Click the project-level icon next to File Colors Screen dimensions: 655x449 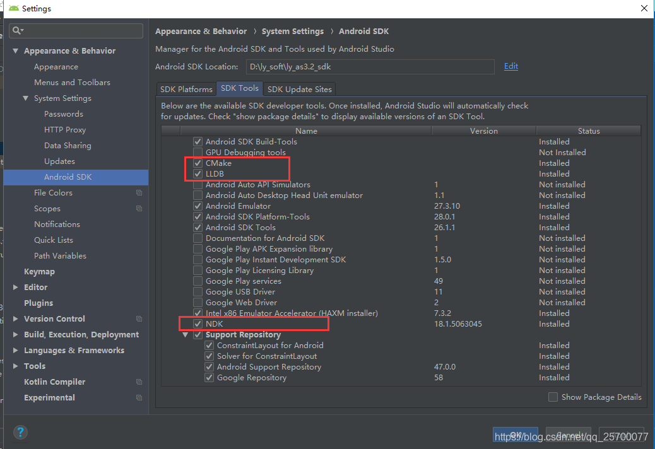coord(139,193)
